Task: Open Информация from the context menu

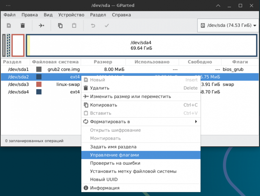Action: point(141,188)
